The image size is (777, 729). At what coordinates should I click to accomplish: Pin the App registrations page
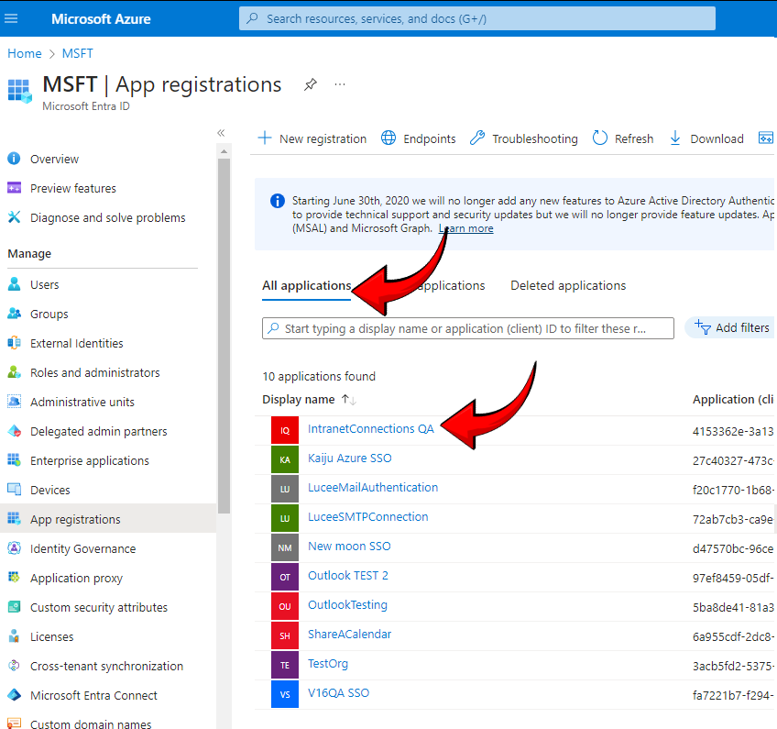[311, 84]
